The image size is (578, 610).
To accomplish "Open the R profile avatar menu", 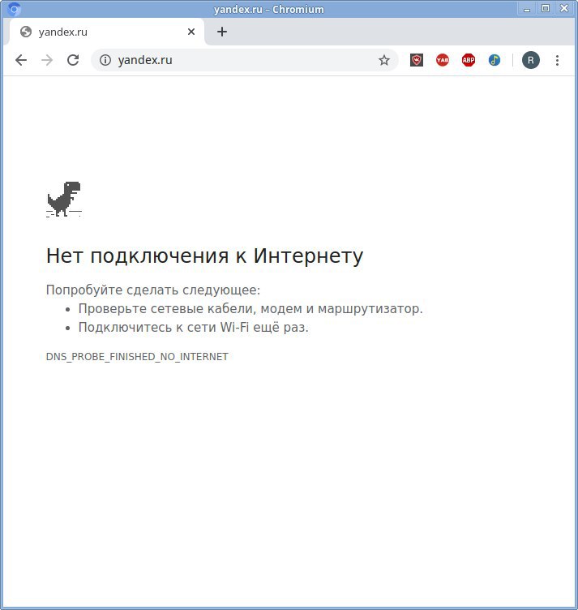I will click(x=531, y=60).
